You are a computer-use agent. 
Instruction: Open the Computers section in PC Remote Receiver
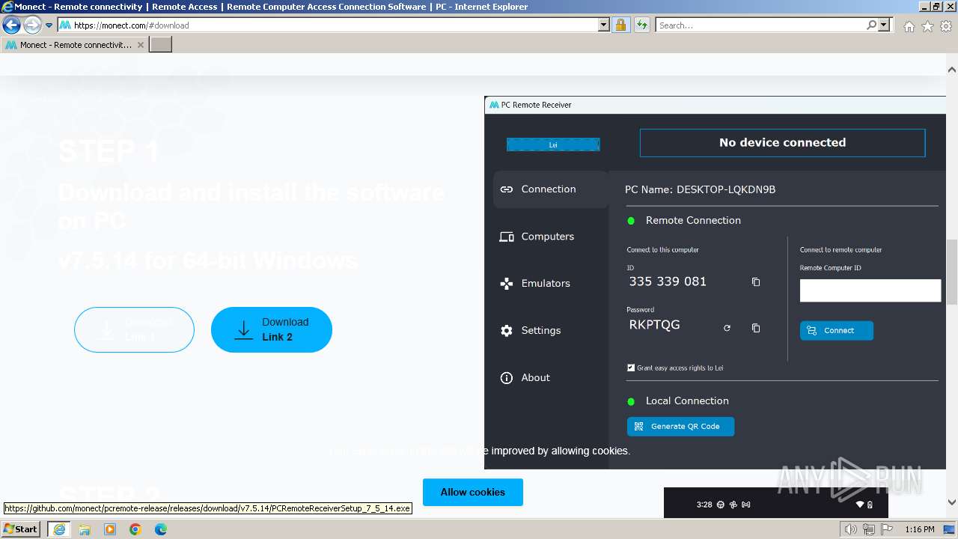pos(537,237)
